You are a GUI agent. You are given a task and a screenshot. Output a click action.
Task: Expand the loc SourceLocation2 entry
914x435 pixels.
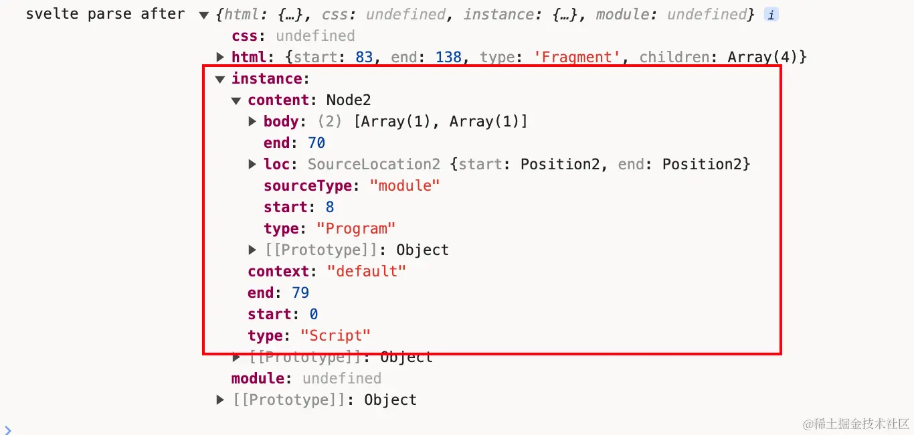pos(252,165)
